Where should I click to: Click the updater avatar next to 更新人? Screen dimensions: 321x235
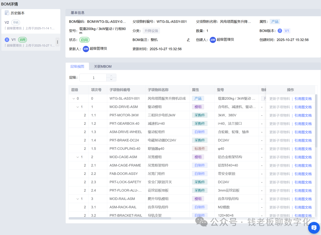tap(86, 49)
